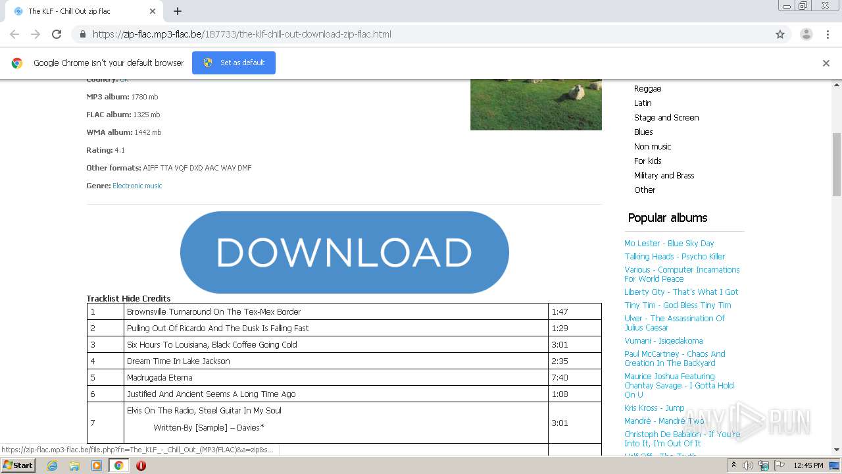
Task: Open Talking Heads - Psycho Killer
Action: [675, 256]
